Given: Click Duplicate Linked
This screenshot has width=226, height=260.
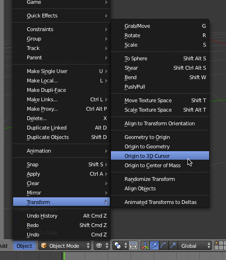Looking at the screenshot, I should coord(62,128).
